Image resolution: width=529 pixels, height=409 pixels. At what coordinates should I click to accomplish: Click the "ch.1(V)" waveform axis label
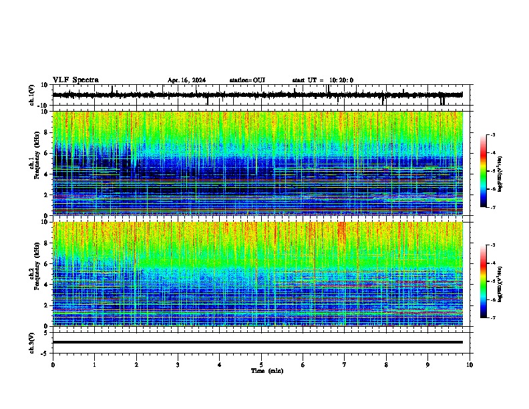click(x=32, y=95)
